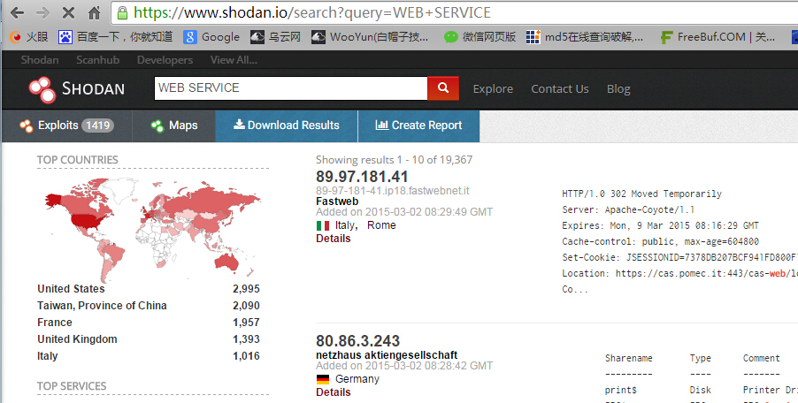Click the Germany country link
The image size is (798, 403).
(x=357, y=379)
